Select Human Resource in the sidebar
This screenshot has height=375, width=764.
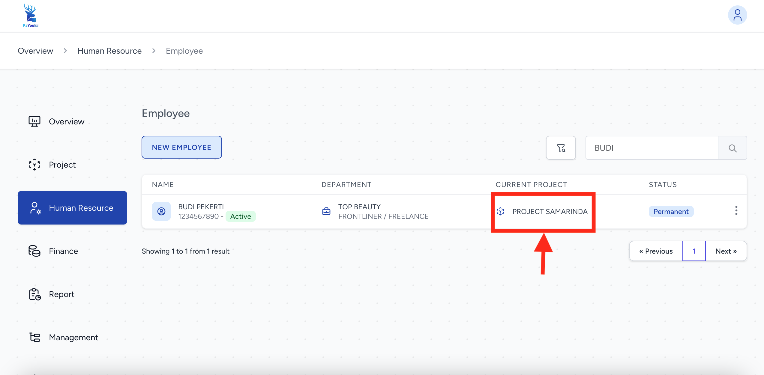72,208
